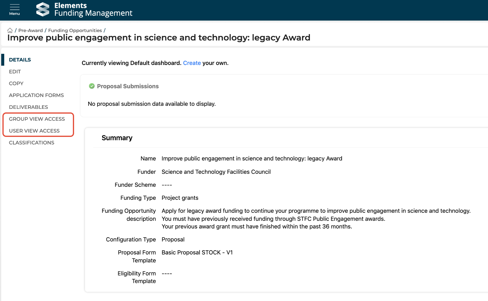This screenshot has width=488, height=301.
Task: Click the Proposal Submissions widget heading
Action: [x=128, y=86]
